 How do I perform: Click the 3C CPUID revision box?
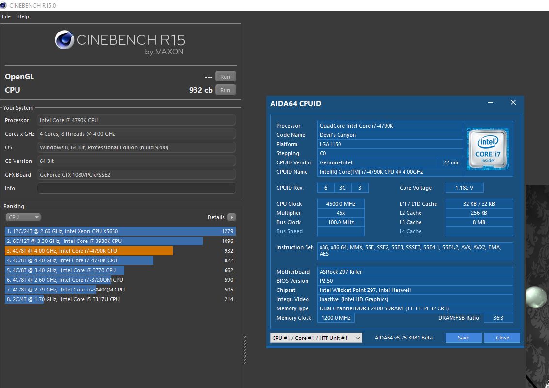(342, 188)
